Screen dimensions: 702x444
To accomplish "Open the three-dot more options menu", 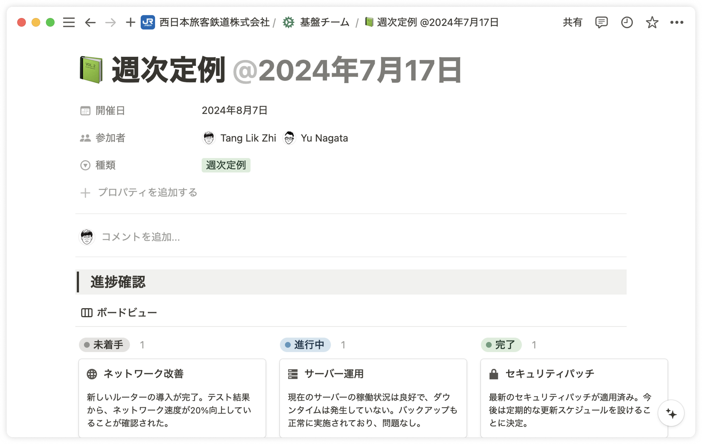I will (x=677, y=22).
